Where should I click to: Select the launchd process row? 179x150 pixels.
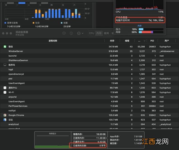(x=89, y=56)
